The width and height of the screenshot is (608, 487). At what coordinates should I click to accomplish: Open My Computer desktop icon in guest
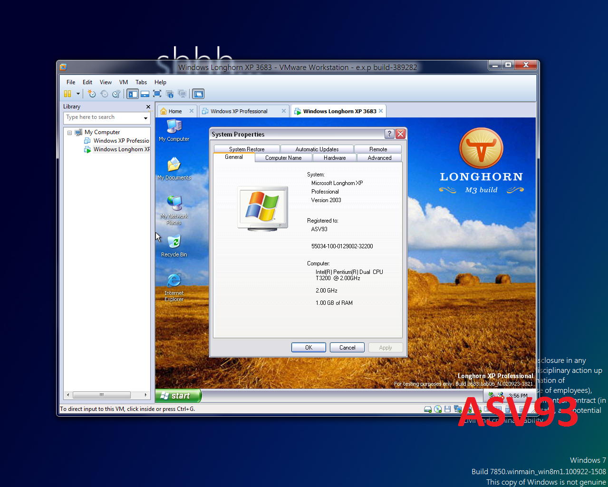(x=174, y=130)
